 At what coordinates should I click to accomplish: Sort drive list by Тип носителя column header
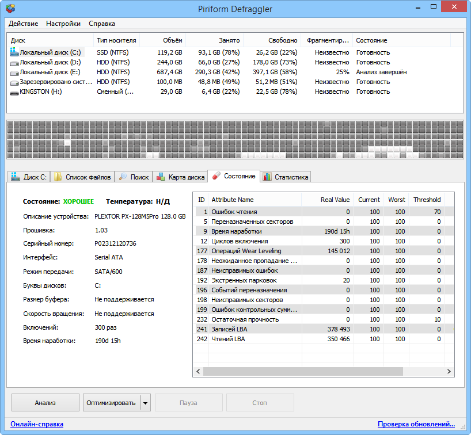[116, 40]
